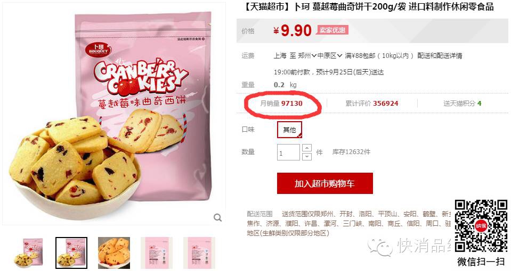Expand the 郑州 city dropdown
Screen dimensions: 511x271
tap(307, 56)
